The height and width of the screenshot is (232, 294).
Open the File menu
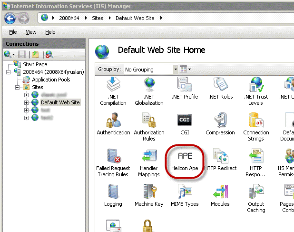point(13,32)
